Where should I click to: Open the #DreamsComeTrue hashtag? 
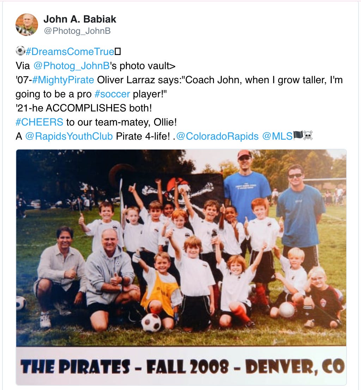point(70,51)
